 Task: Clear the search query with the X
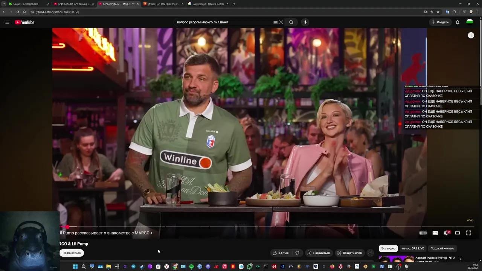[x=281, y=22]
